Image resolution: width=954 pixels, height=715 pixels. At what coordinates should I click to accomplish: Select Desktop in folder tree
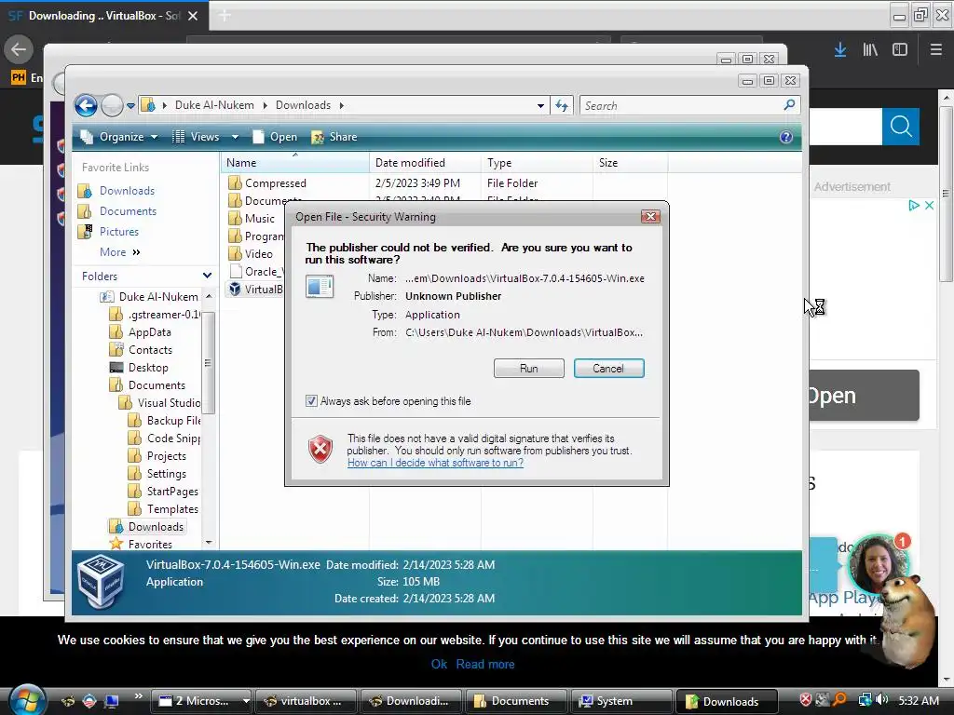(148, 367)
